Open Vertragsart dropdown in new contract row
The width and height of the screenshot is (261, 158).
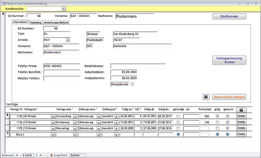click(x=53, y=135)
